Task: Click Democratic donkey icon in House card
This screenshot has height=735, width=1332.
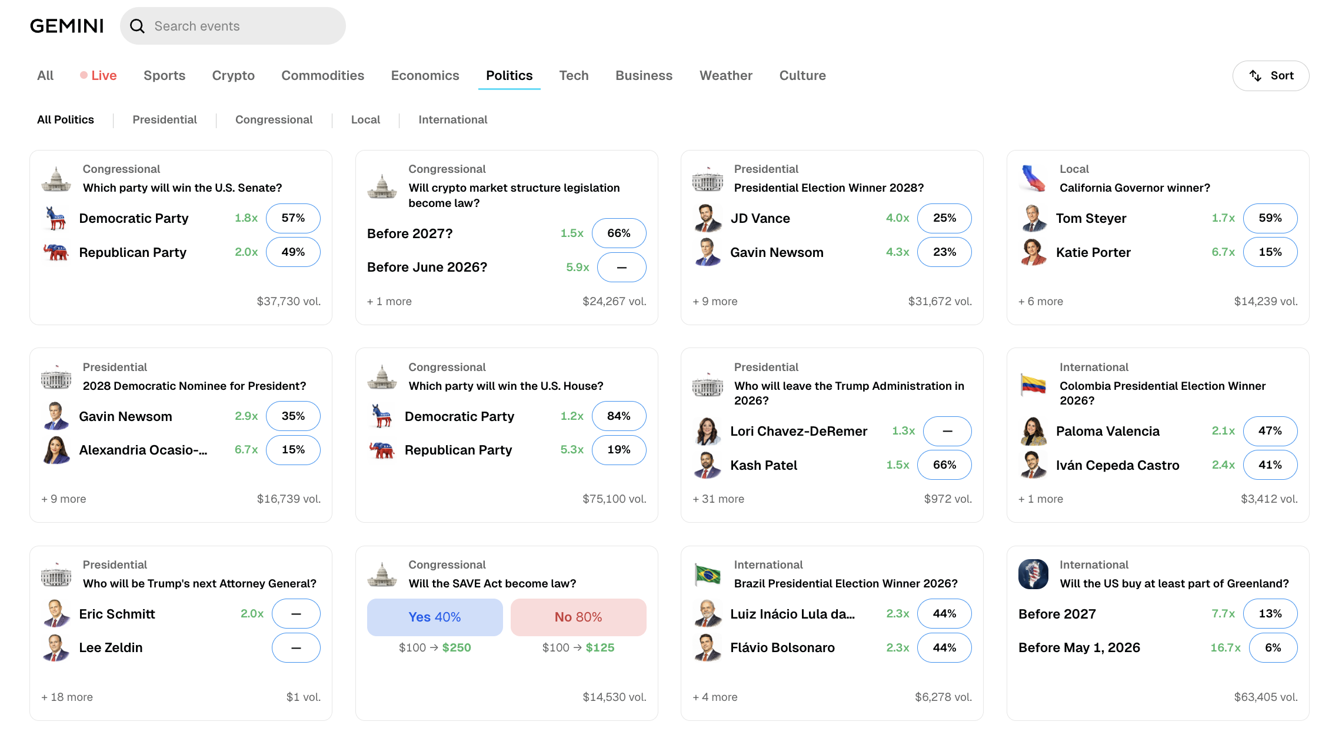Action: pyautogui.click(x=382, y=416)
